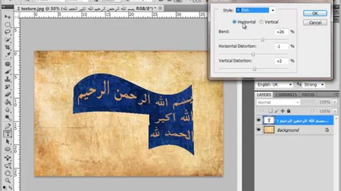
Task: Click the Bend slider handle
Action: pyautogui.click(x=263, y=40)
